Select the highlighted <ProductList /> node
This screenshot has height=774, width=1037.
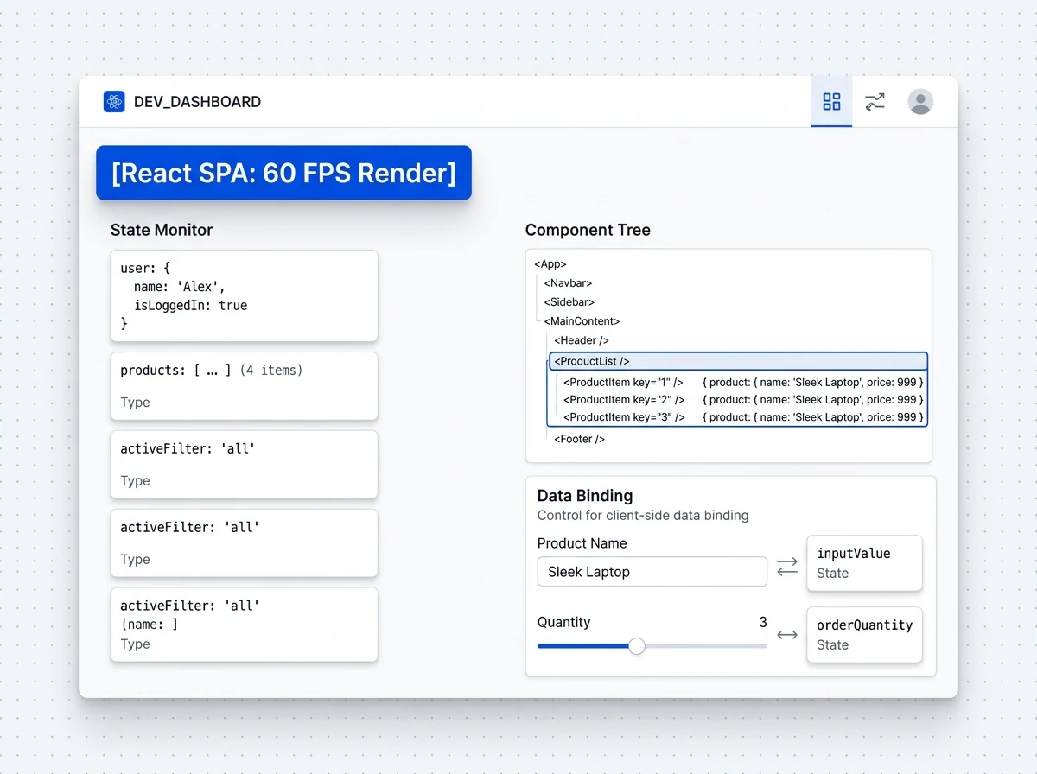coord(738,361)
